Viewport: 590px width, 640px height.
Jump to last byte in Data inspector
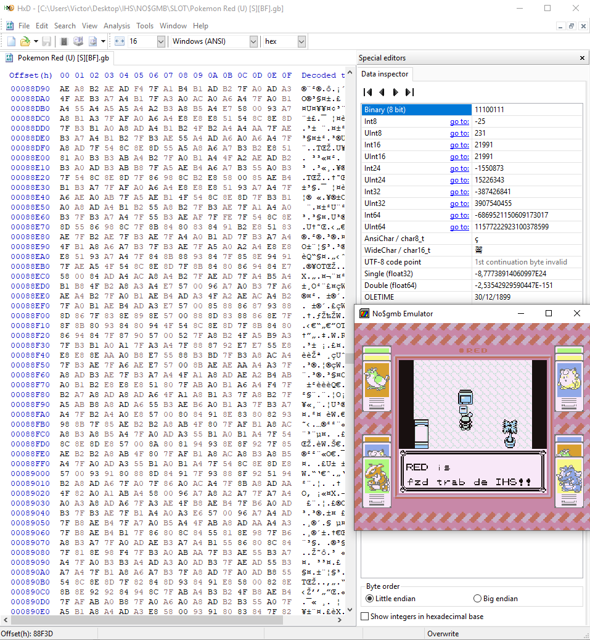(409, 92)
